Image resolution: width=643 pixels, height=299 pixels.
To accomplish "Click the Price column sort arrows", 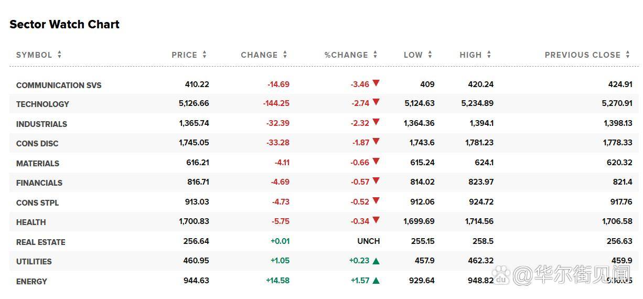I will pos(205,55).
